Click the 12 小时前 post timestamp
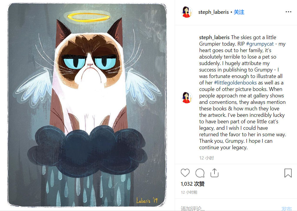 (189, 192)
